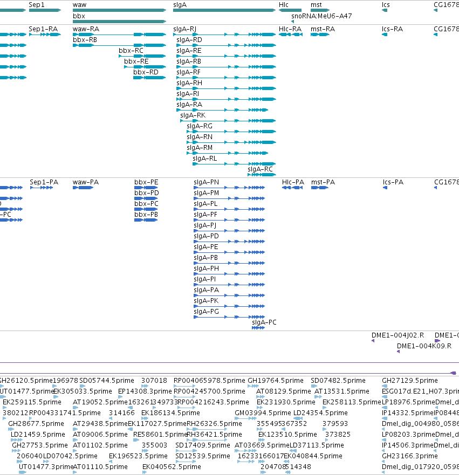Click the Hlc-RA transcript label
Screen dimensions: 459x475
[290, 29]
